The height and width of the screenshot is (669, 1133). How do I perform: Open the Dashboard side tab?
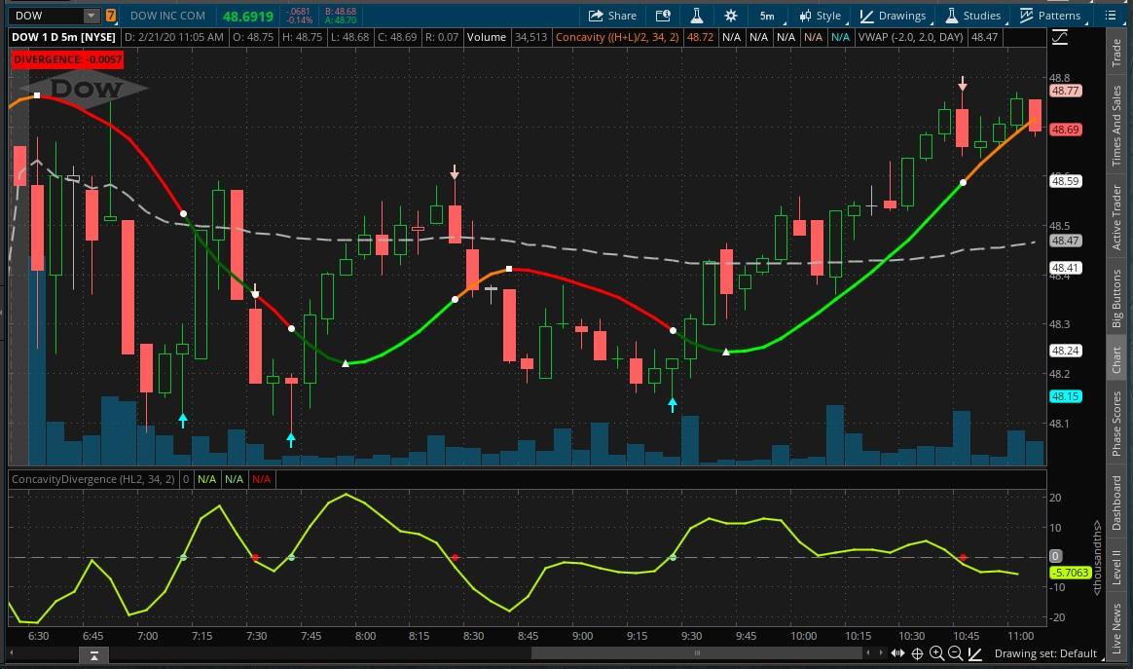(x=1116, y=503)
